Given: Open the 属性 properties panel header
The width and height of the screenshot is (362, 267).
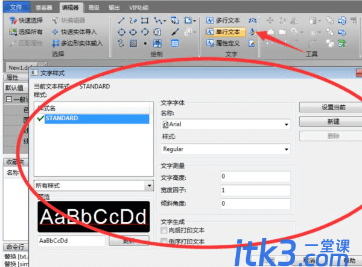Looking at the screenshot, I should coord(16,78).
